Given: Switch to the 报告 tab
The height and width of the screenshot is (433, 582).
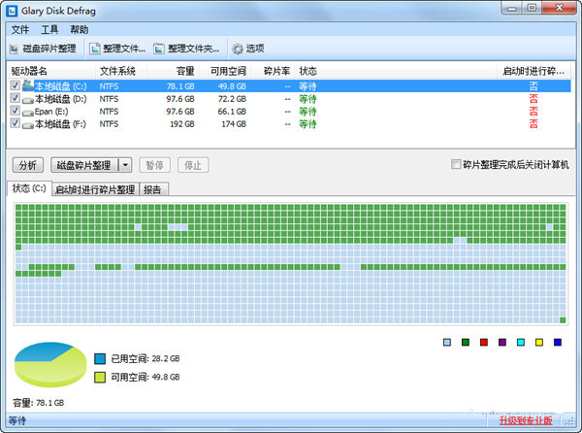Looking at the screenshot, I should pos(152,189).
